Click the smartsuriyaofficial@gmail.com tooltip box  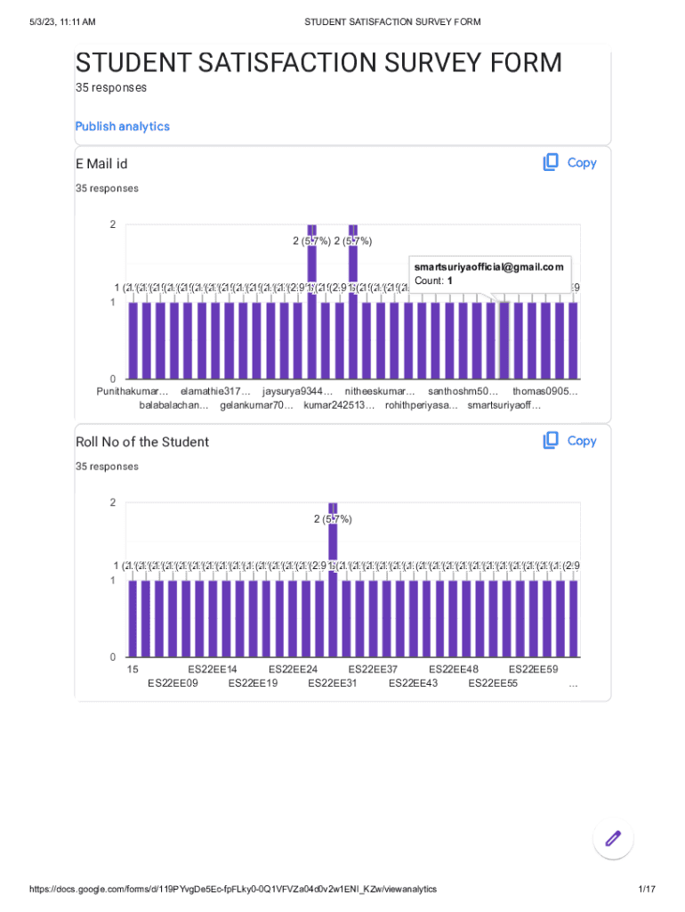coord(488,273)
